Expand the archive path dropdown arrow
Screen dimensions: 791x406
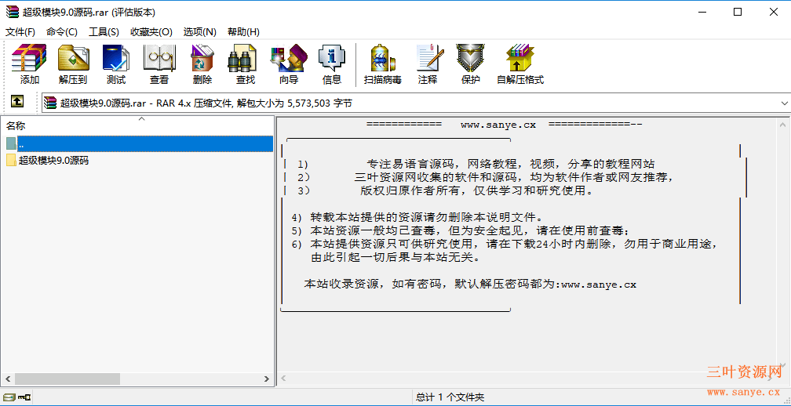coord(785,103)
